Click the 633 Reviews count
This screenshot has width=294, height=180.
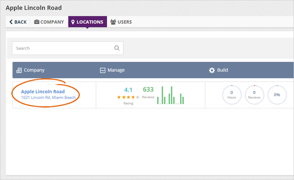148,90
